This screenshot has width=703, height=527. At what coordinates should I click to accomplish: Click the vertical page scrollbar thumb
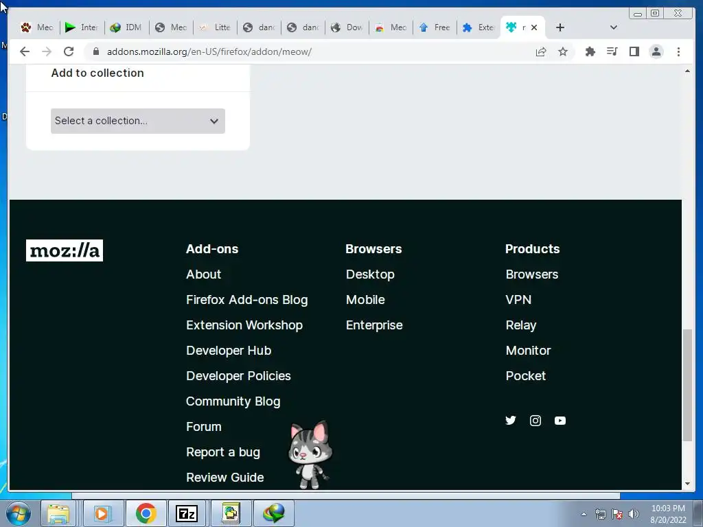pos(687,386)
